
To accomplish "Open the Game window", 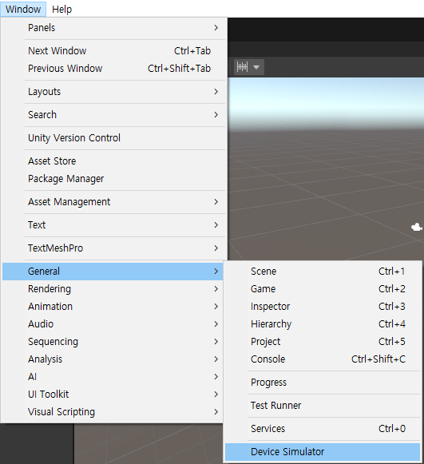I will [x=323, y=289].
